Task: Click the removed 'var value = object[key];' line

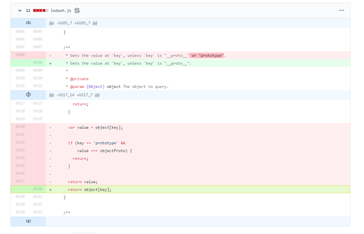Action: 95,127
